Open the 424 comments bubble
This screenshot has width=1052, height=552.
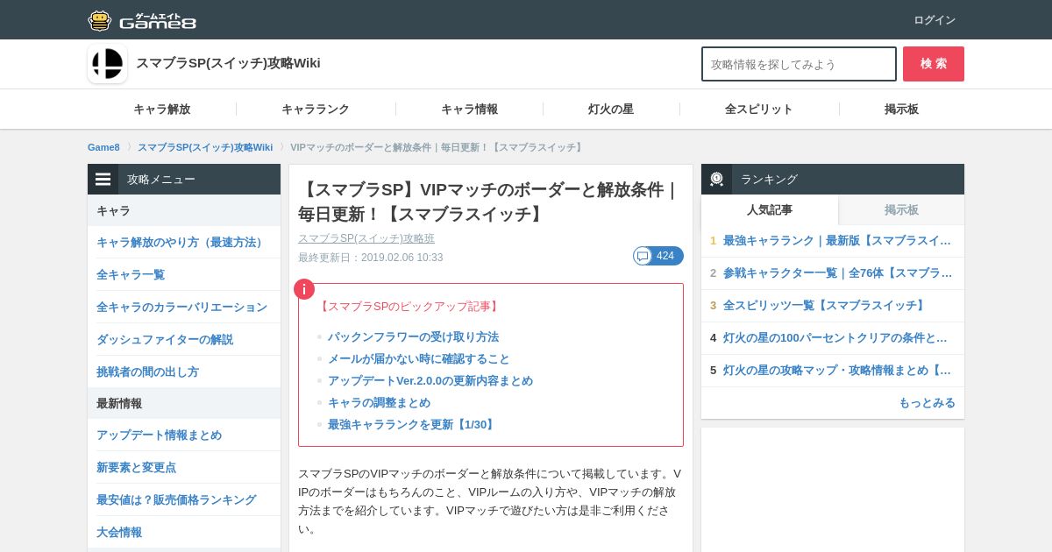click(658, 256)
